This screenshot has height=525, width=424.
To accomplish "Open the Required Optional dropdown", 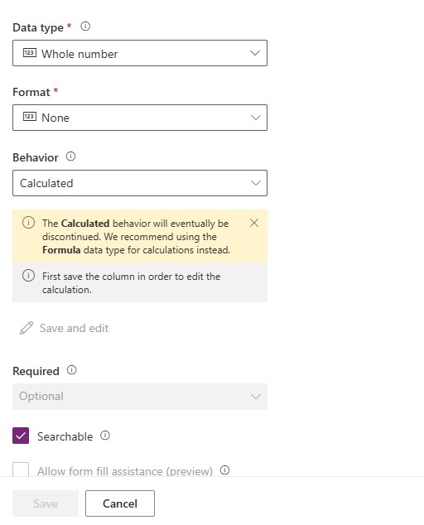I will click(140, 397).
